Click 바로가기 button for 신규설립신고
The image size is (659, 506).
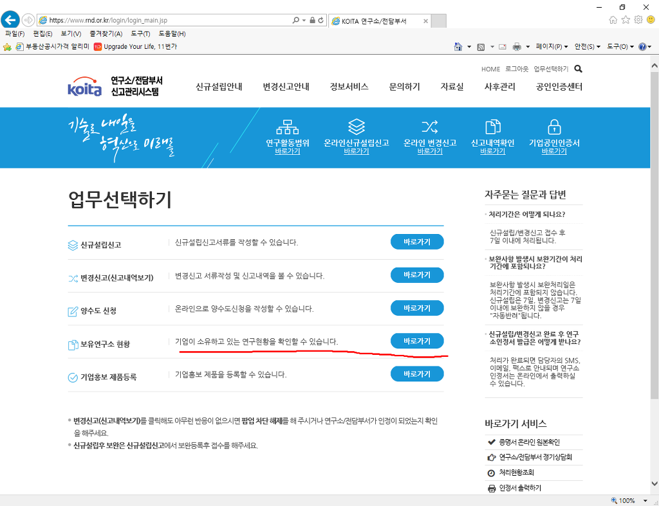[x=417, y=242]
